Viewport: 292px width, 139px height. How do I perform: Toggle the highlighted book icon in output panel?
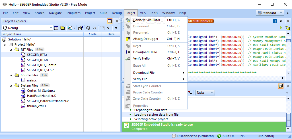point(281,86)
